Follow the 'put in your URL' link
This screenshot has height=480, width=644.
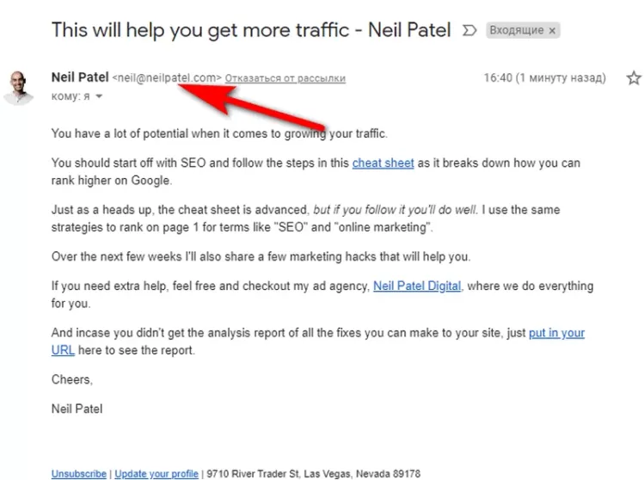tap(556, 333)
